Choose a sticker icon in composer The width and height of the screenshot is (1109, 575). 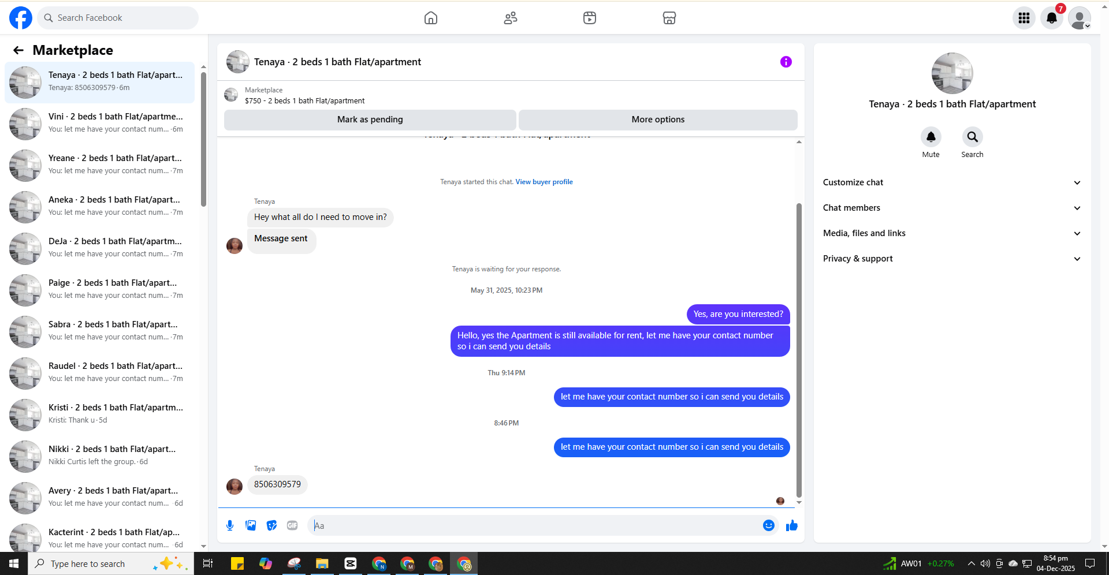pos(271,525)
